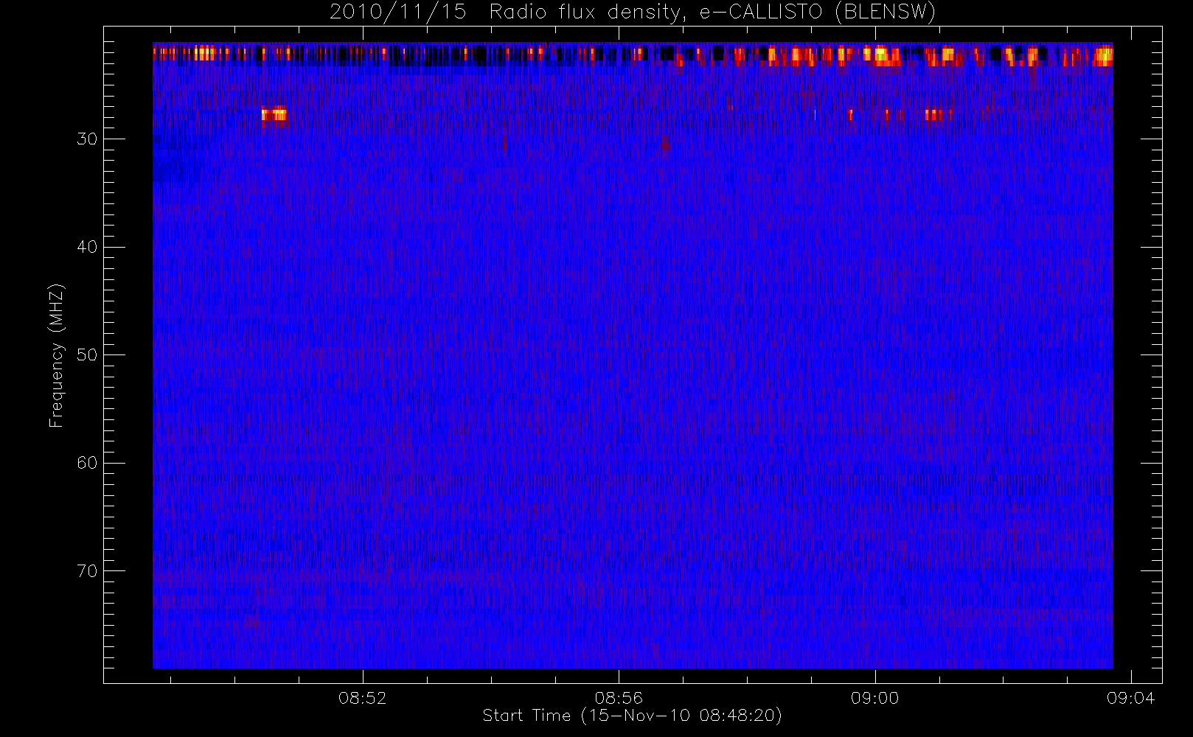Screen dimensions: 1193x737
Task: Click the date "2010/11/15" in the title
Action: pyautogui.click(x=397, y=13)
